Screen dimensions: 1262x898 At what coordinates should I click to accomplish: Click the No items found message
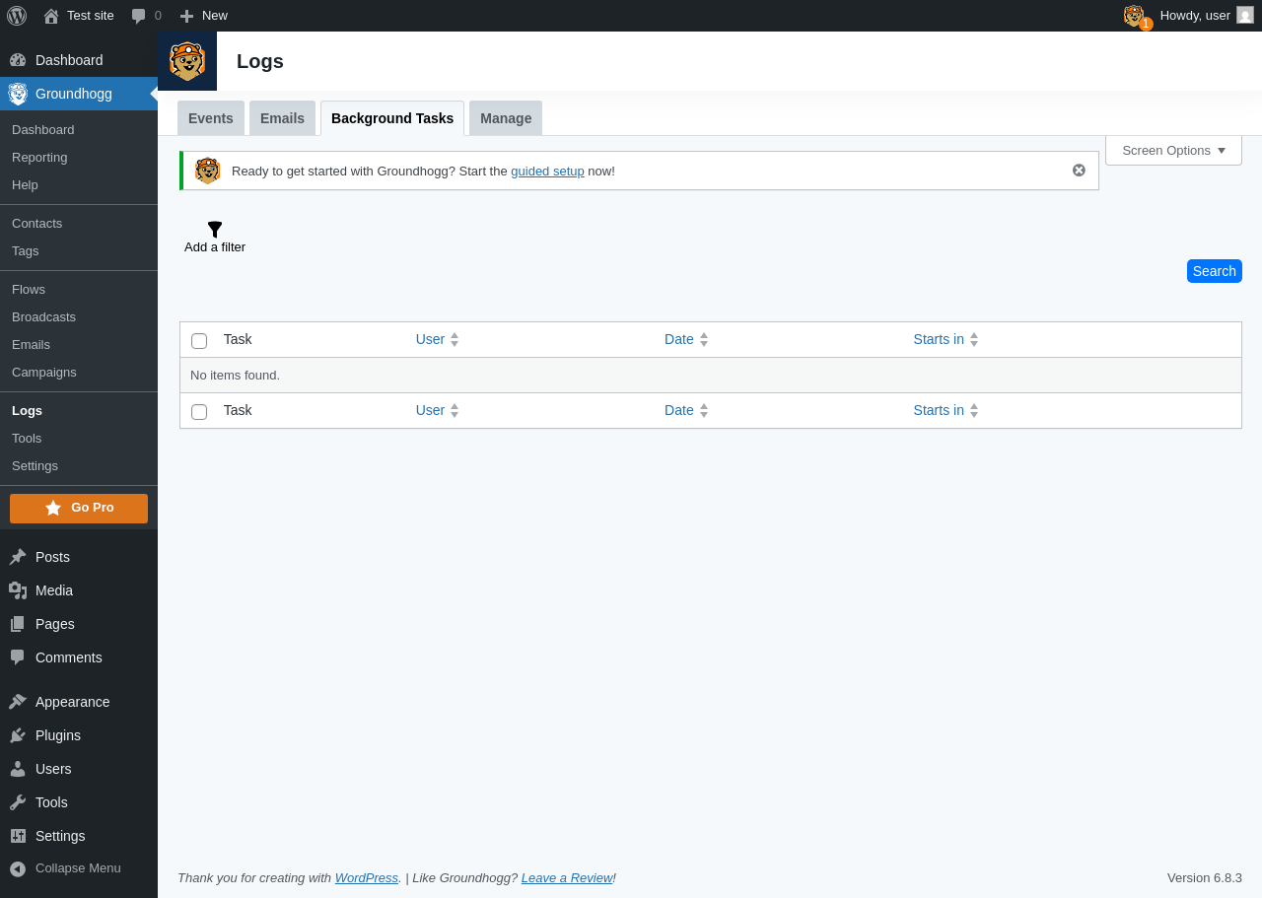tap(235, 375)
